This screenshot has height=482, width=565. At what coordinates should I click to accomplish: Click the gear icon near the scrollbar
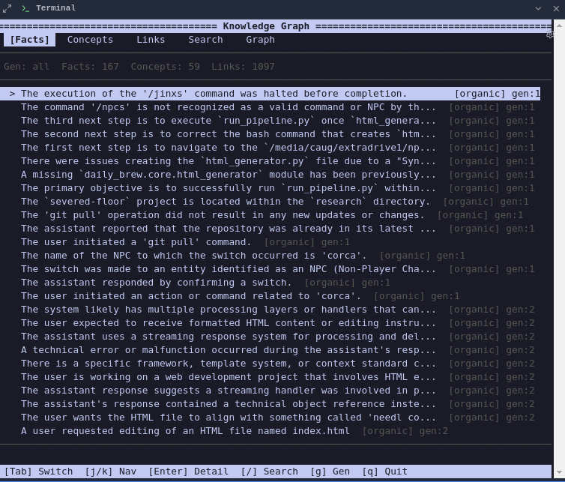550,34
